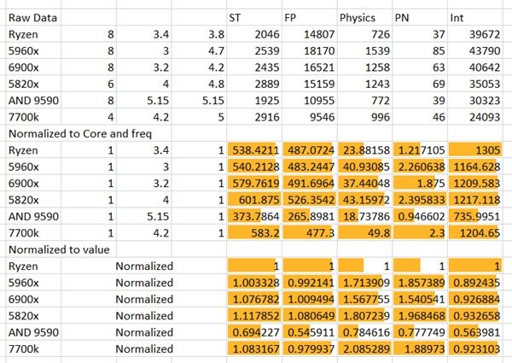
Task: Click the cell showing 43790
Action: (475, 51)
